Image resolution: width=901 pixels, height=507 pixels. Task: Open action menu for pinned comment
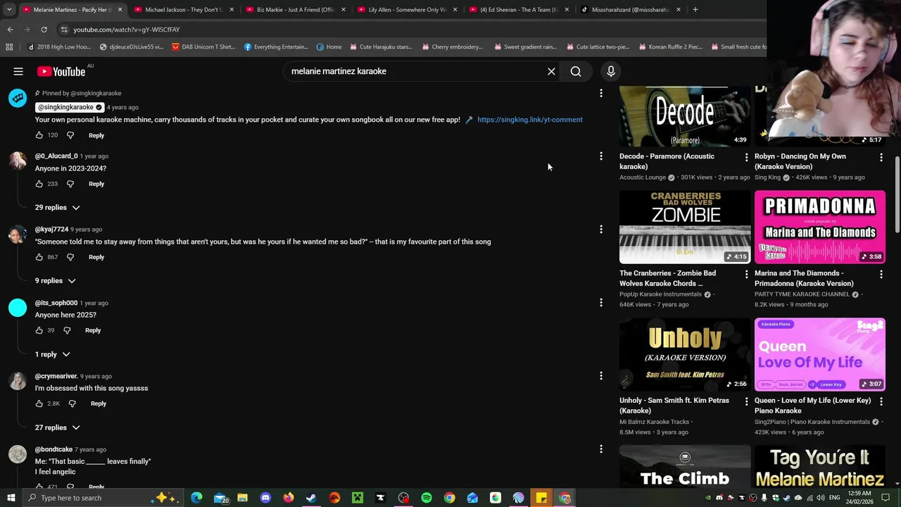(601, 93)
